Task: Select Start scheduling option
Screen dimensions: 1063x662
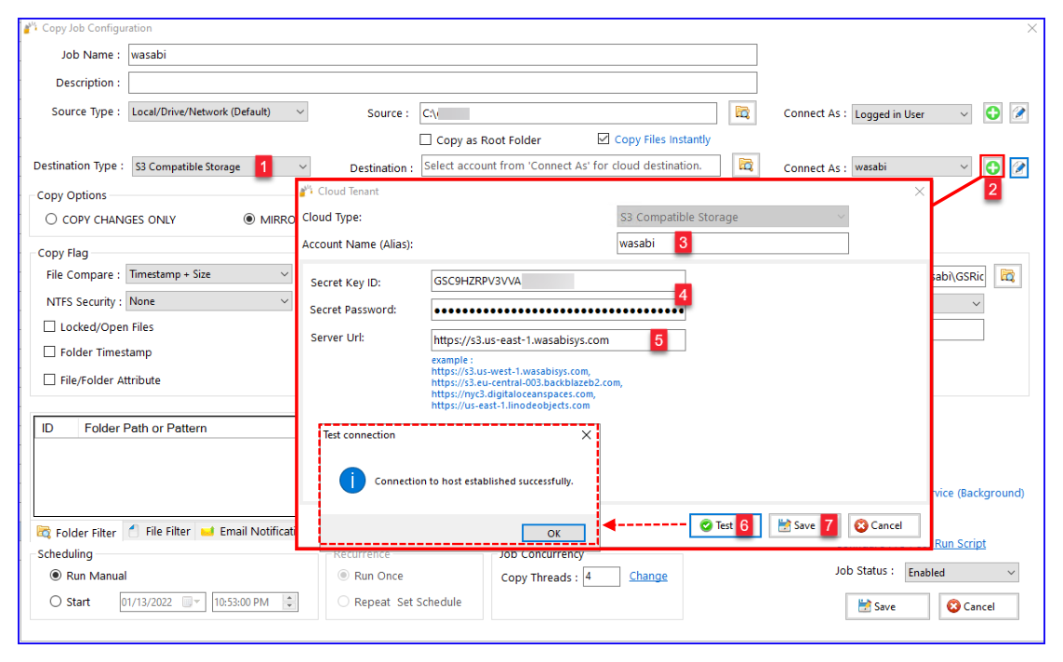Action: click(56, 601)
